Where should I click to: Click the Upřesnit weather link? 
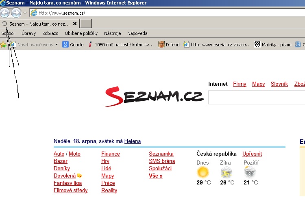pos(252,154)
